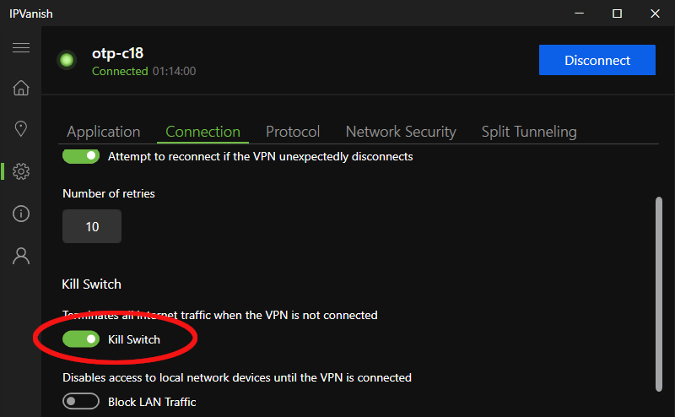675x417 pixels.
Task: Click the vertical settings scrollbar
Action: (659, 294)
